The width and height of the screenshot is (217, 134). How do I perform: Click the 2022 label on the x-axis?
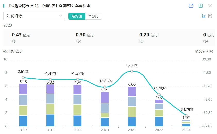[159, 130]
